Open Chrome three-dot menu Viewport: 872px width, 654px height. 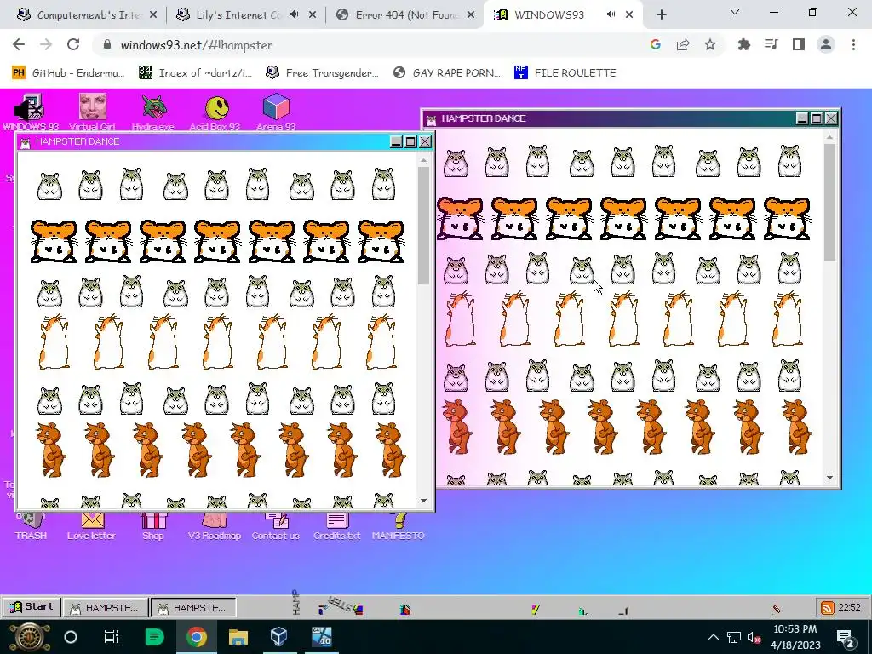[x=853, y=44]
